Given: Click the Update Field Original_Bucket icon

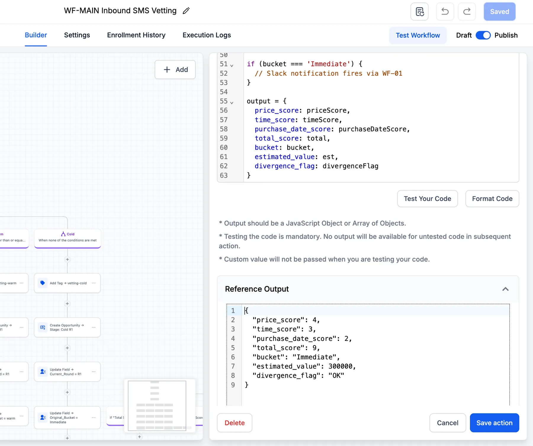Looking at the screenshot, I should 43,418.
